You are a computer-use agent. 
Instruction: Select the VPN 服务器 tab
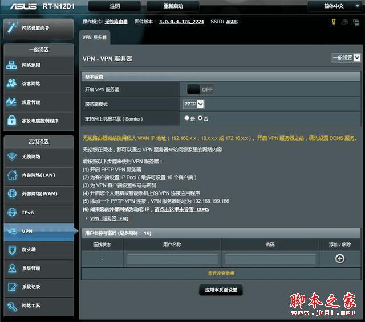pos(94,38)
